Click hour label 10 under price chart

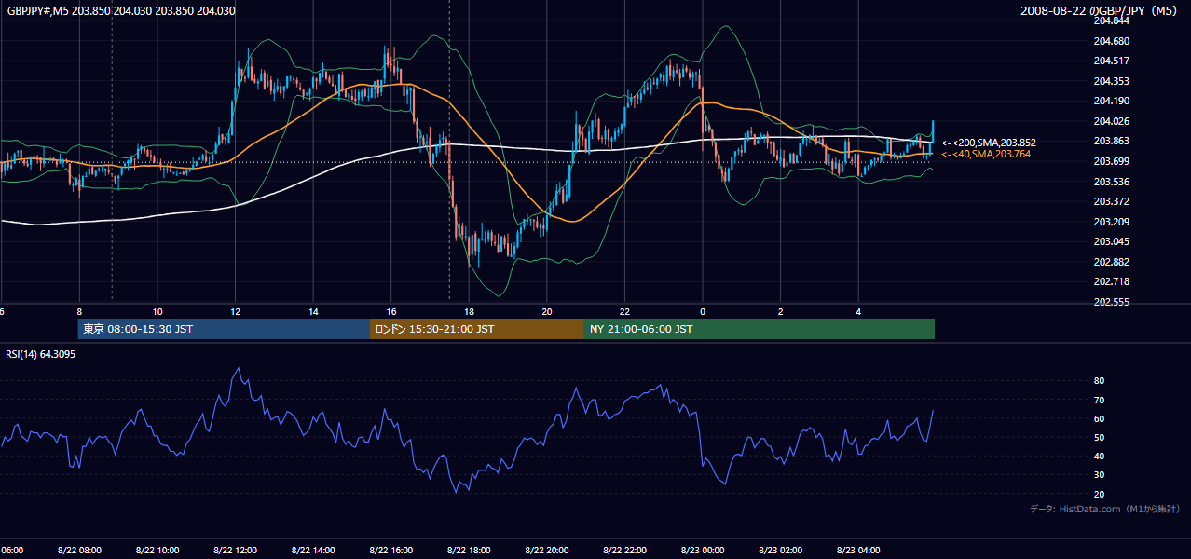158,312
